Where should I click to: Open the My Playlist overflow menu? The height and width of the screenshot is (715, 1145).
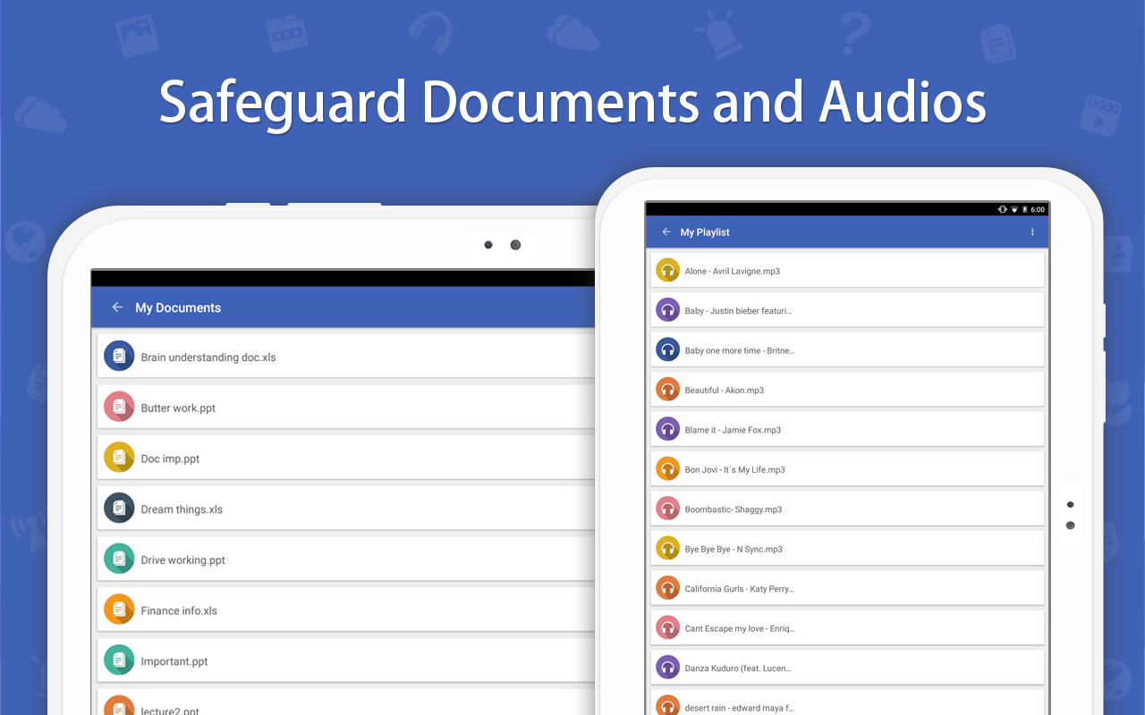pos(1032,232)
